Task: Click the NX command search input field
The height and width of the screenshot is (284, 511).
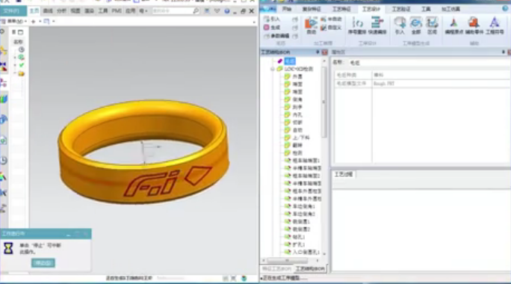Action: pos(172,11)
